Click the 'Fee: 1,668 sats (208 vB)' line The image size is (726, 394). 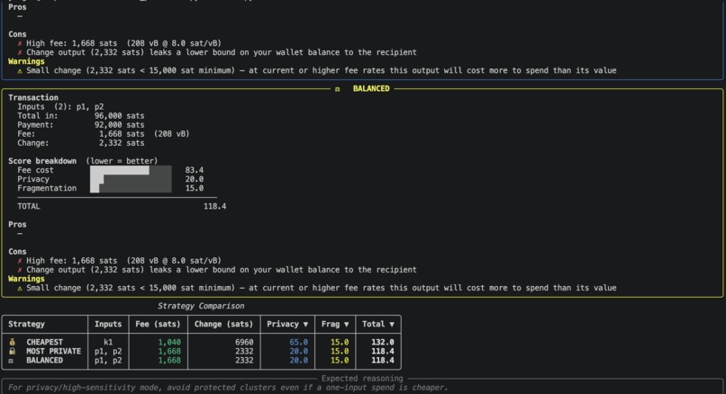104,134
